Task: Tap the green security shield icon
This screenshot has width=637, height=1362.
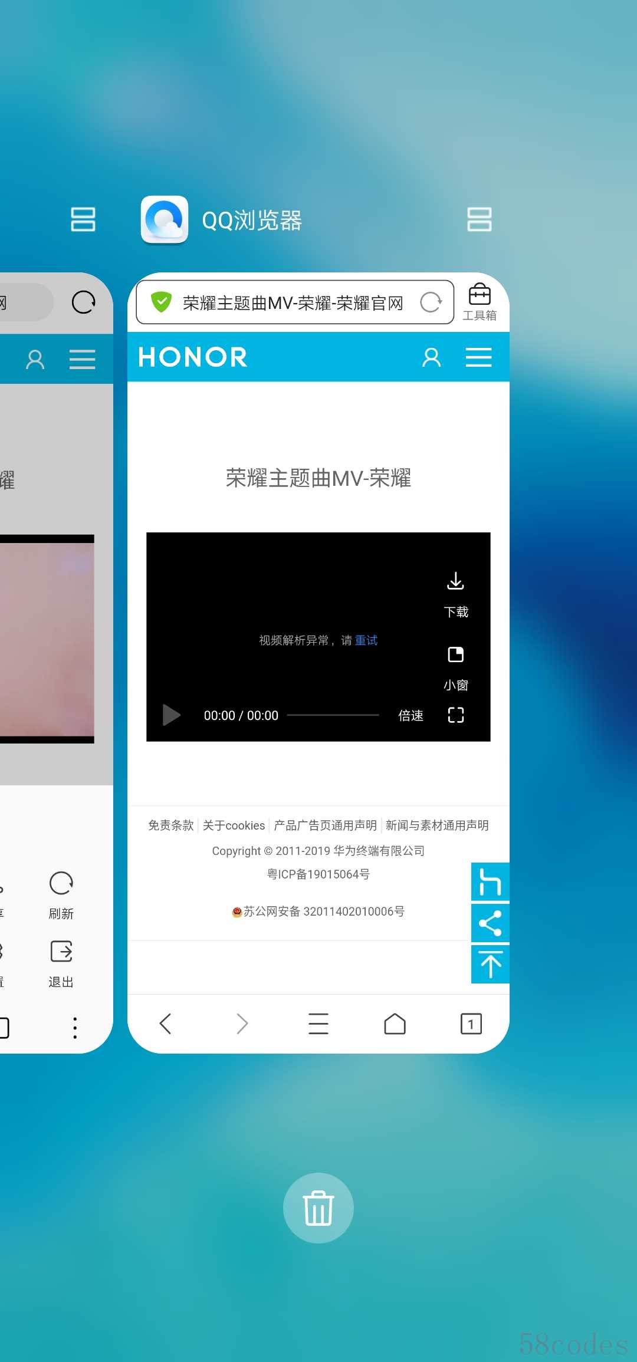Action: click(x=161, y=302)
